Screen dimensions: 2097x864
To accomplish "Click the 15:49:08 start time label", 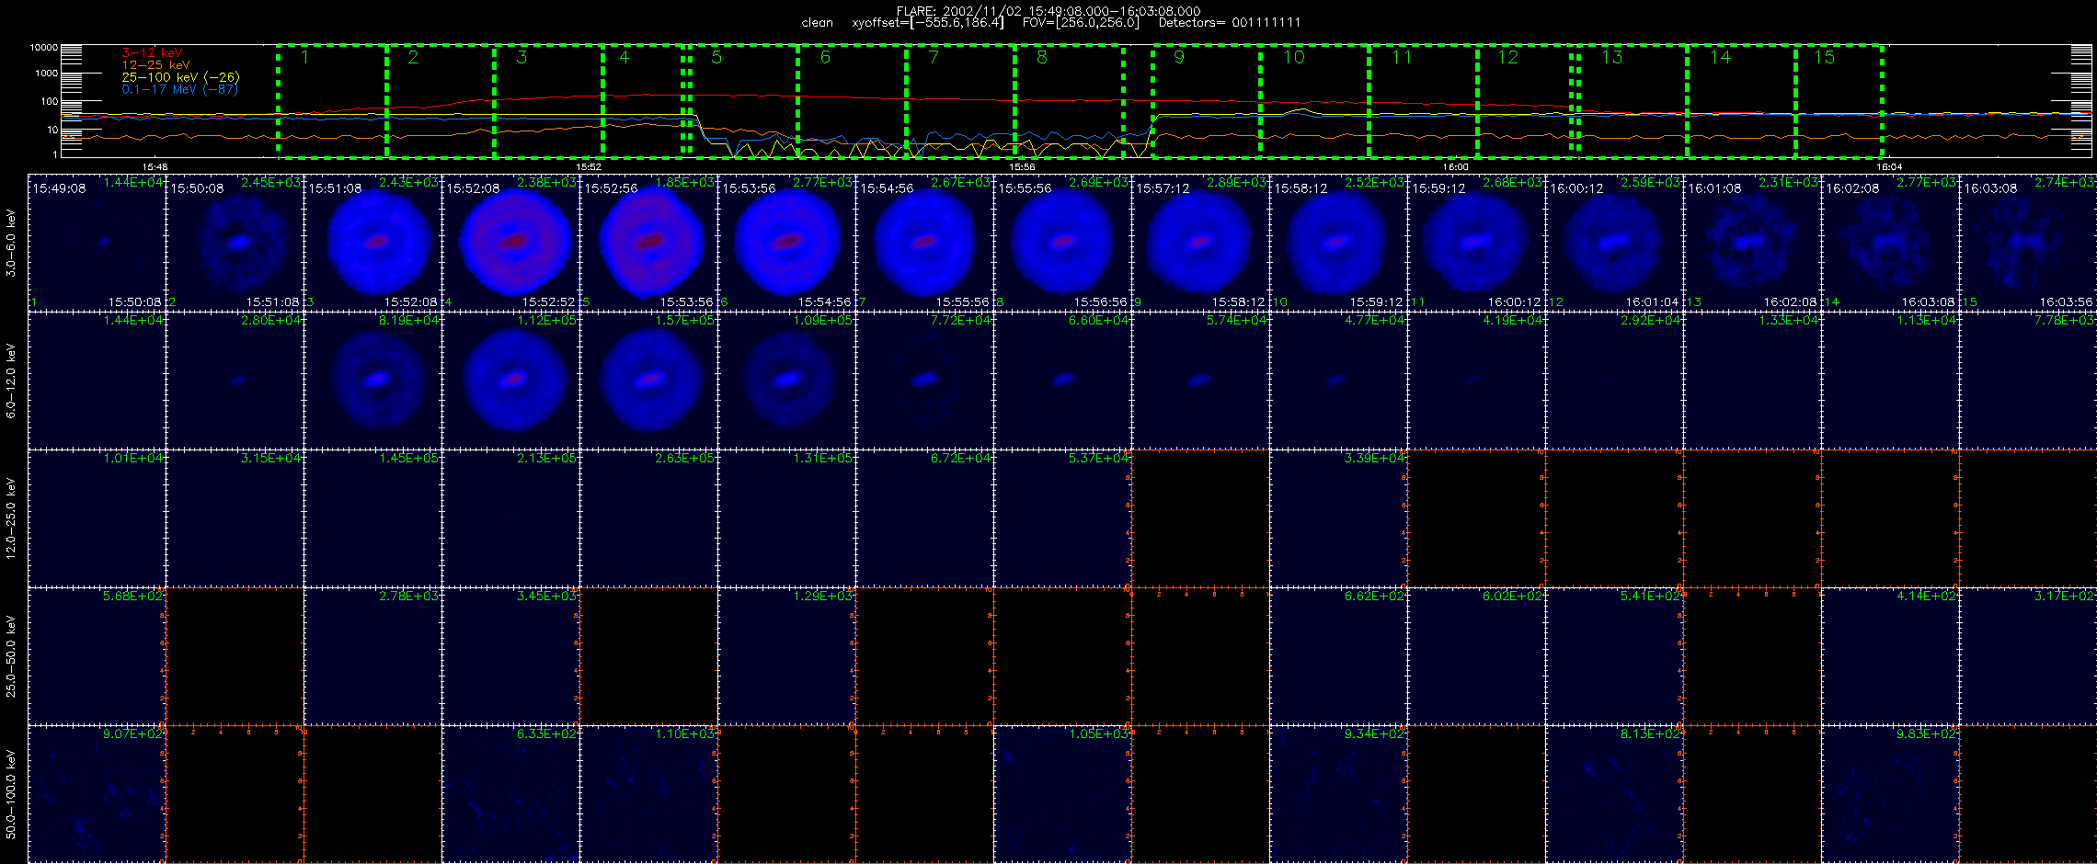I will (59, 188).
